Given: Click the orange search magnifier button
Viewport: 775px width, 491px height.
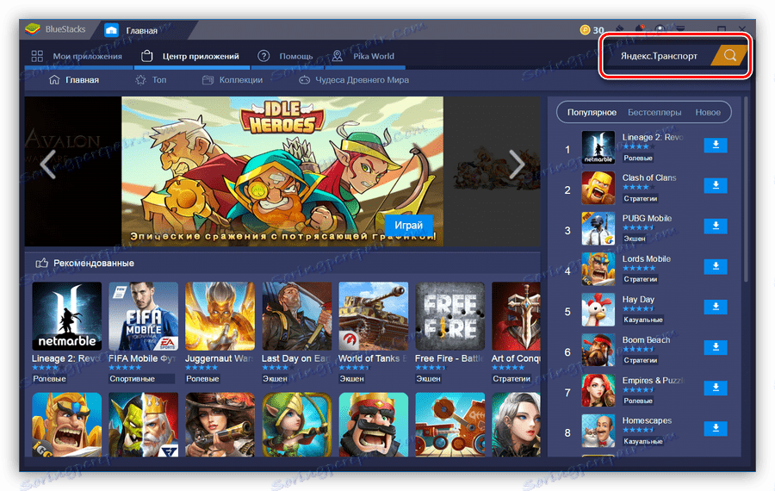Looking at the screenshot, I should [729, 55].
